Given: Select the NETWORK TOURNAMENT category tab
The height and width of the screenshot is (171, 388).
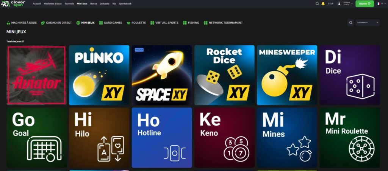Looking at the screenshot, I should [223, 23].
